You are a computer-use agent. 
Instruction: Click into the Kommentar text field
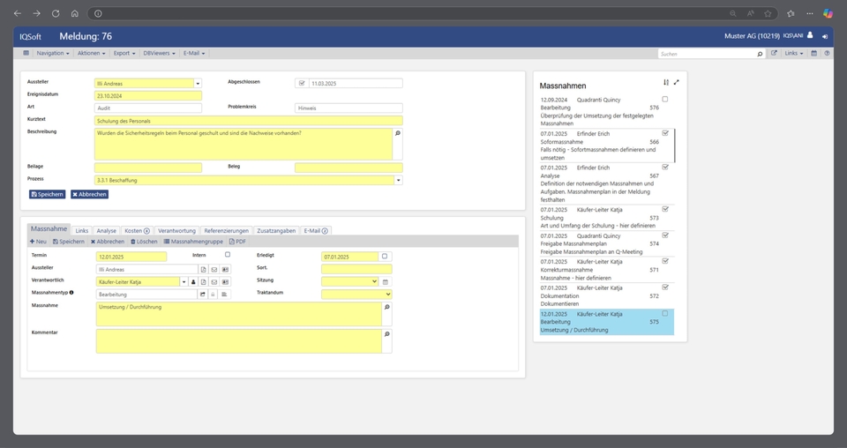[238, 340]
